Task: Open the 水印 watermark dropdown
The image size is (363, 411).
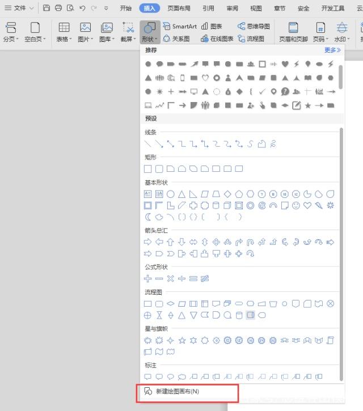Action: (x=342, y=32)
